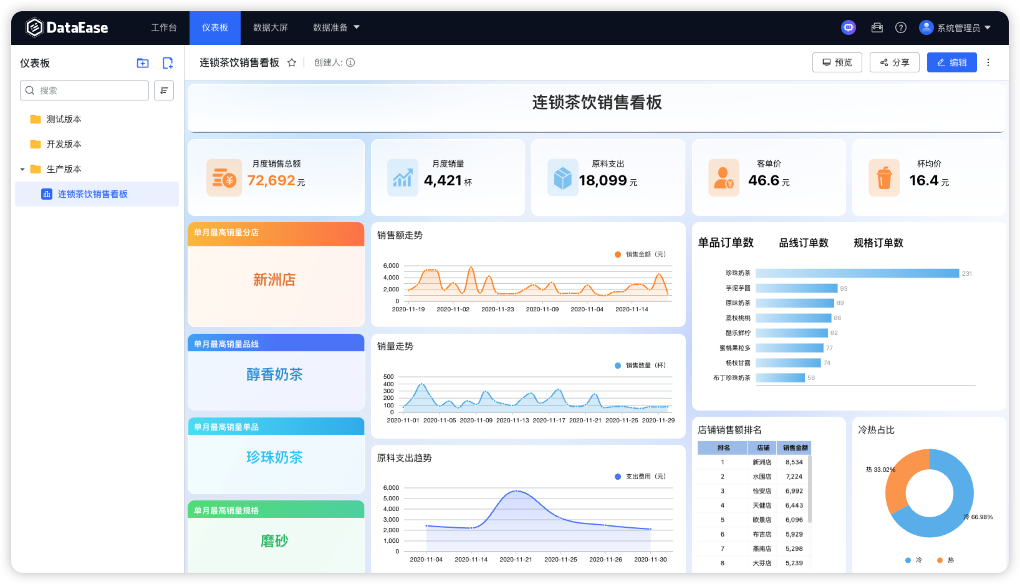Select the 品线订单数 tab in the orders chart
The width and height of the screenshot is (1020, 584).
804,243
